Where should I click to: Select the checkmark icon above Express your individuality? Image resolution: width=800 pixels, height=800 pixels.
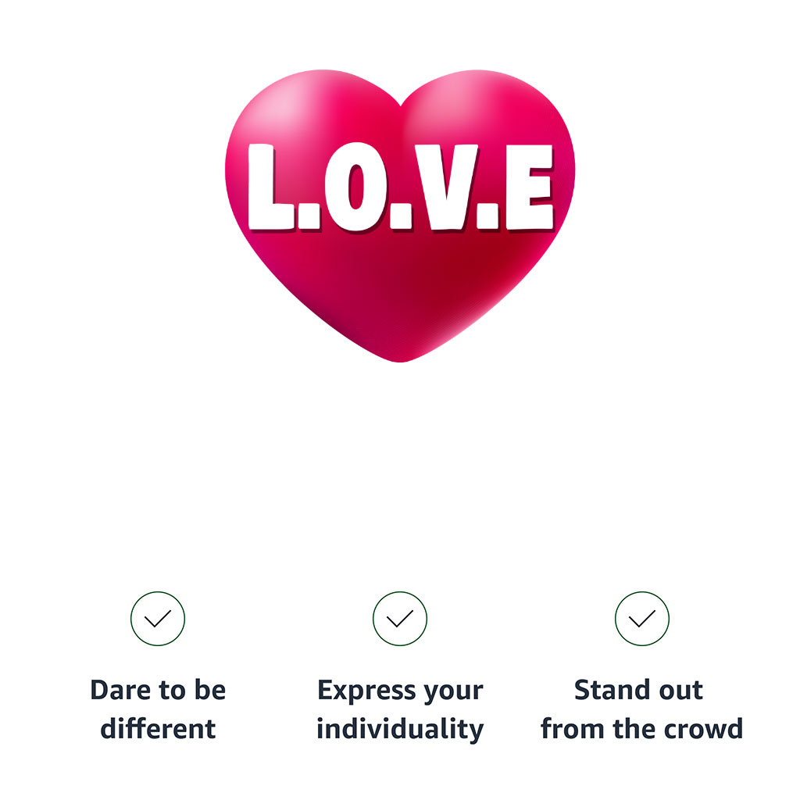[x=399, y=619]
